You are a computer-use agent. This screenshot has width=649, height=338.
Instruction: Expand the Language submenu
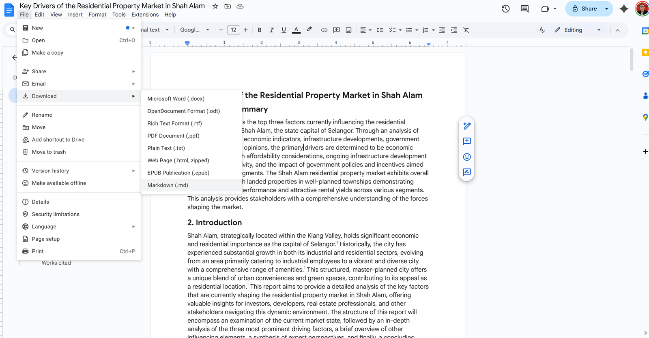coord(79,227)
